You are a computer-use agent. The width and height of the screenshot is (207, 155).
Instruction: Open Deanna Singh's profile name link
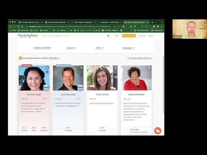[x=34, y=95]
